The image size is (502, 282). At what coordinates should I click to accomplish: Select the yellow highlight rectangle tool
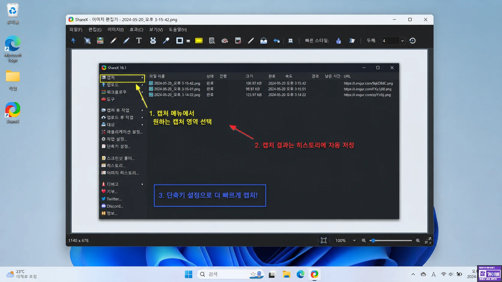(199, 40)
